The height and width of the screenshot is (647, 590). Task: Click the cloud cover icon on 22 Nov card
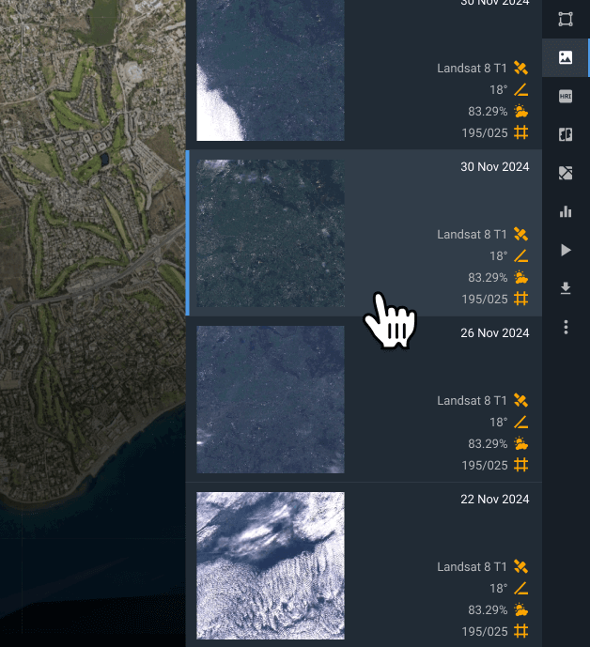521,610
